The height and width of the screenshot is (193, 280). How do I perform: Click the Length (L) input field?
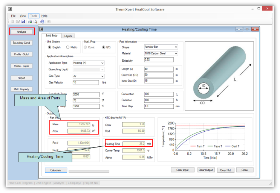[x=159, y=69]
